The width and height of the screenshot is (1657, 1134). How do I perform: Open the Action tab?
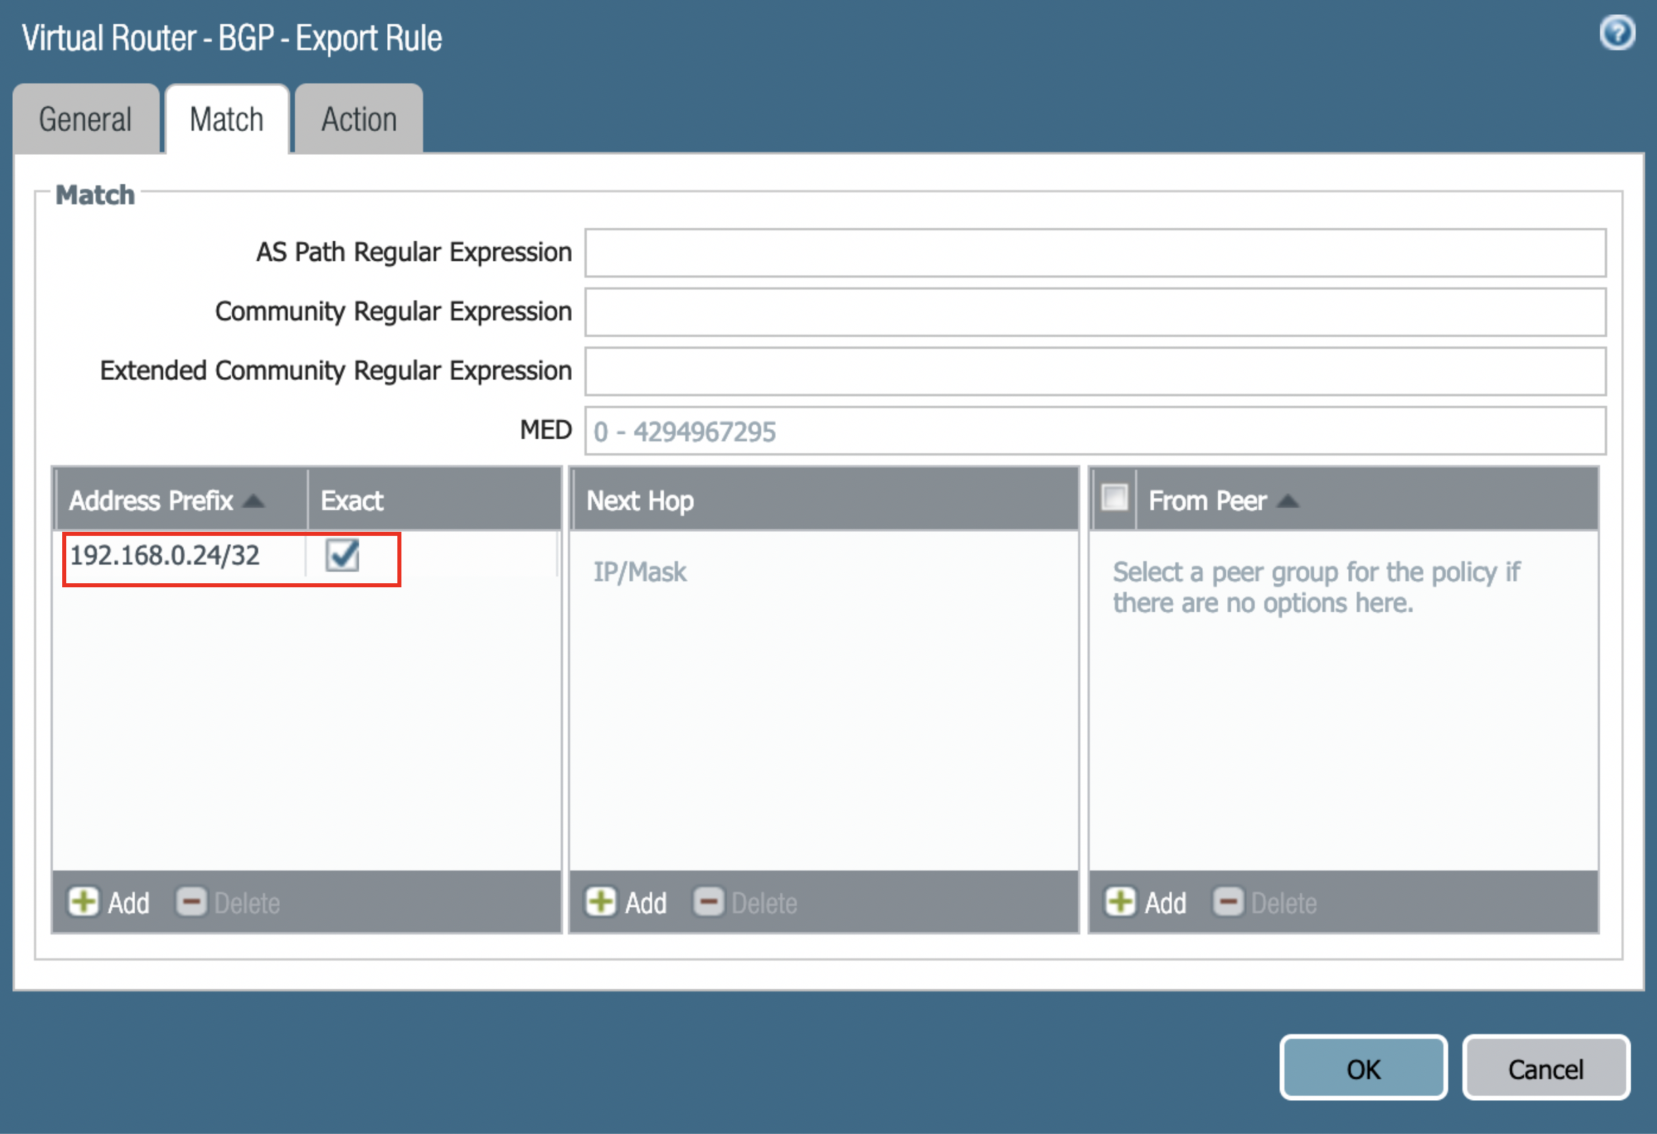[x=359, y=119]
